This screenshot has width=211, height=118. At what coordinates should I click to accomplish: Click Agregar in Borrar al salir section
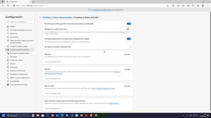click(127, 86)
